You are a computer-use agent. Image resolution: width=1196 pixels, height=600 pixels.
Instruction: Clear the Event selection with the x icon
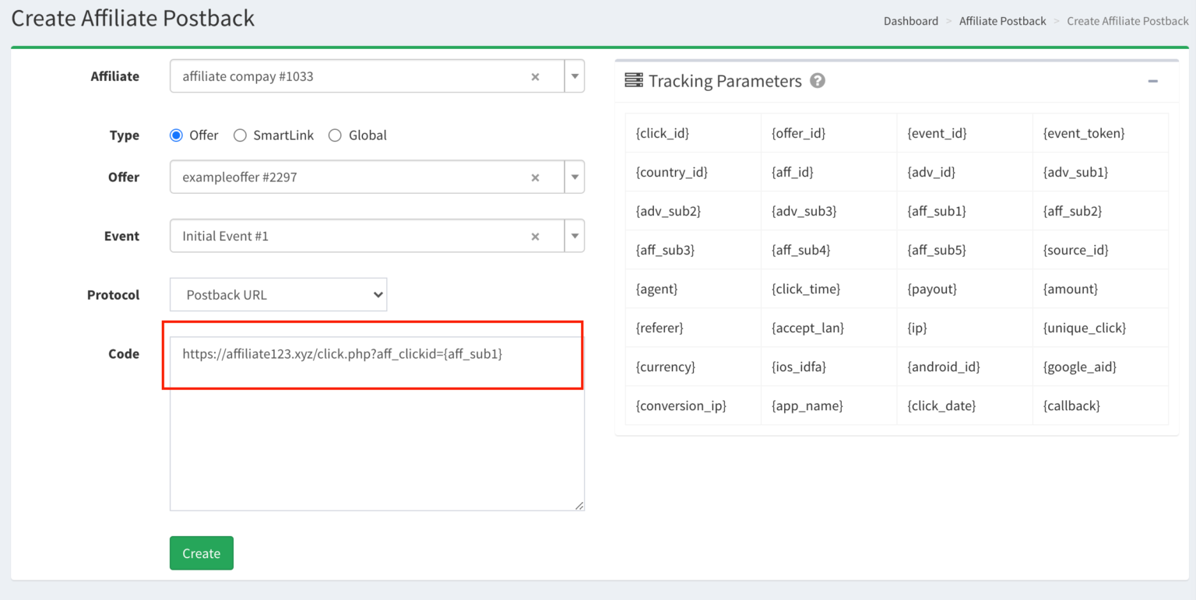(x=535, y=237)
